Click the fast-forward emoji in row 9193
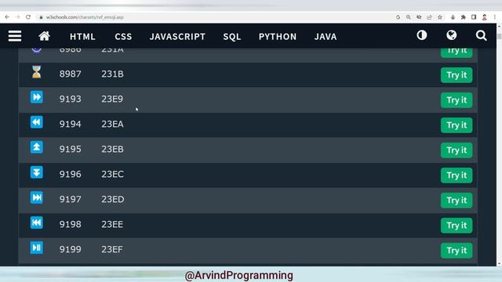502x282 pixels. (37, 97)
